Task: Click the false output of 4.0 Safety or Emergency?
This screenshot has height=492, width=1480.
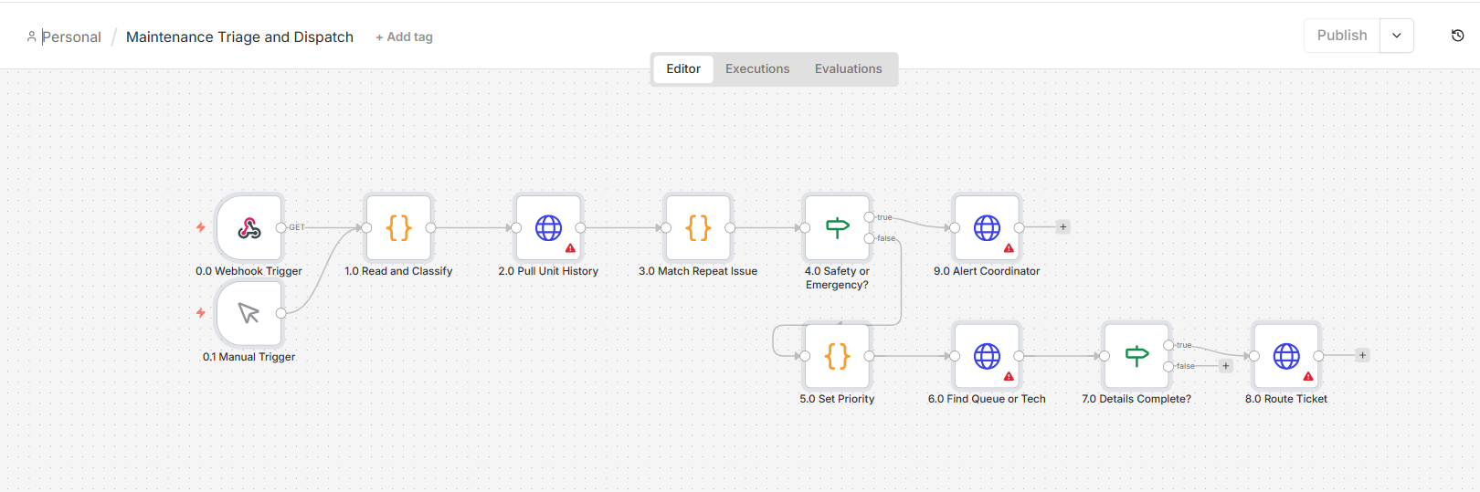Action: (869, 238)
